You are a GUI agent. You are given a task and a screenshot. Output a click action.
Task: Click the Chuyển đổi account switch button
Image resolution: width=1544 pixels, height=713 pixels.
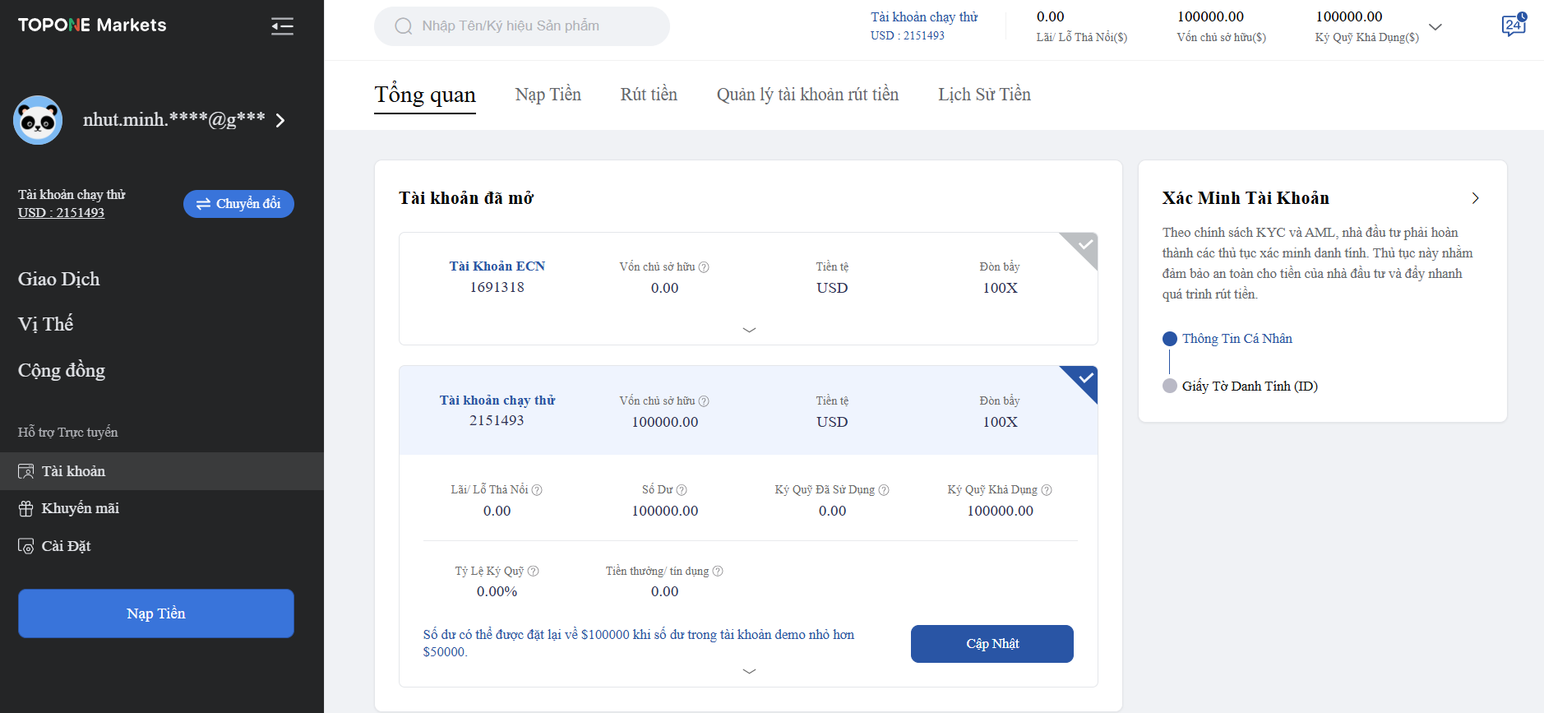238,204
